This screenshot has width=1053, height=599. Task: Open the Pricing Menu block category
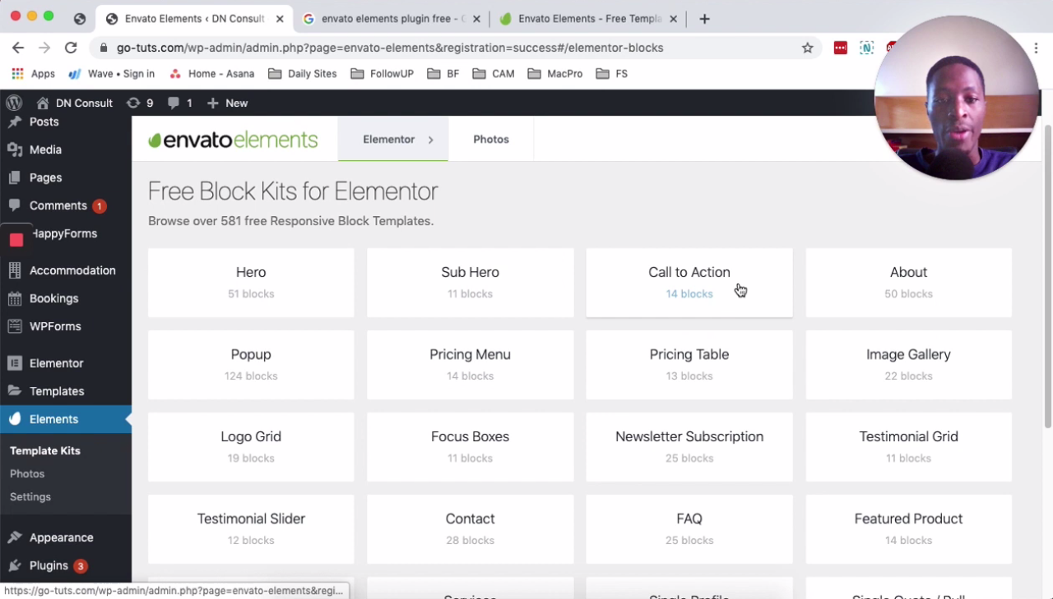click(x=471, y=365)
